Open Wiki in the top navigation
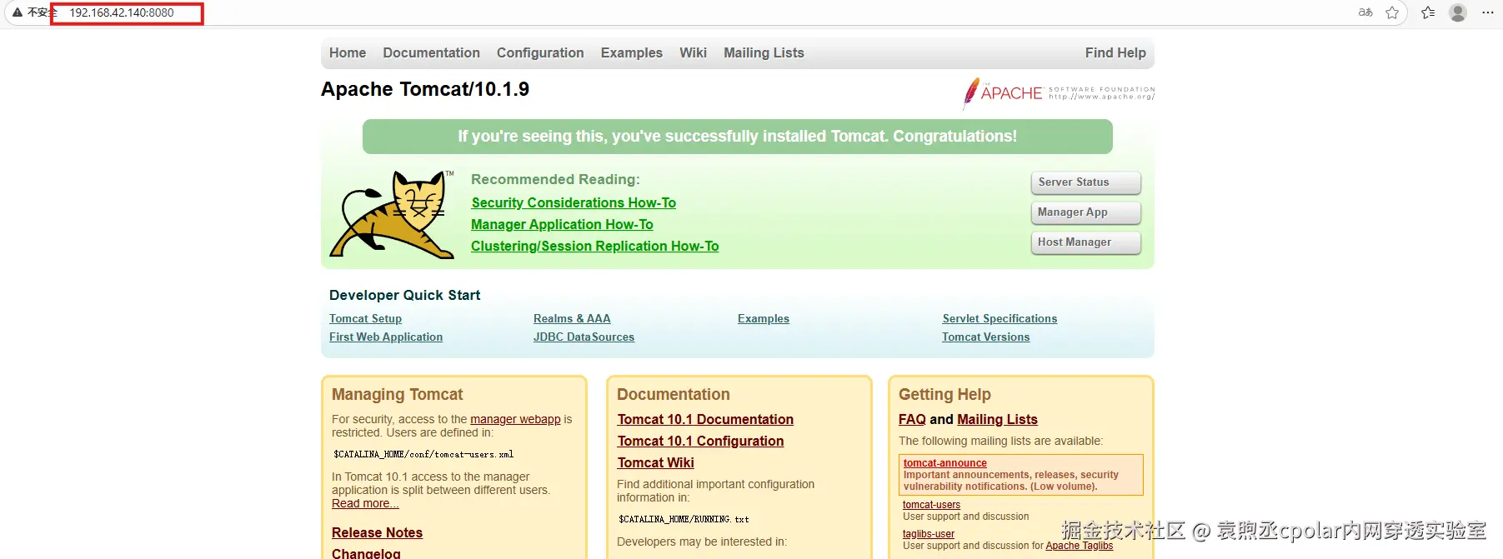 (693, 52)
